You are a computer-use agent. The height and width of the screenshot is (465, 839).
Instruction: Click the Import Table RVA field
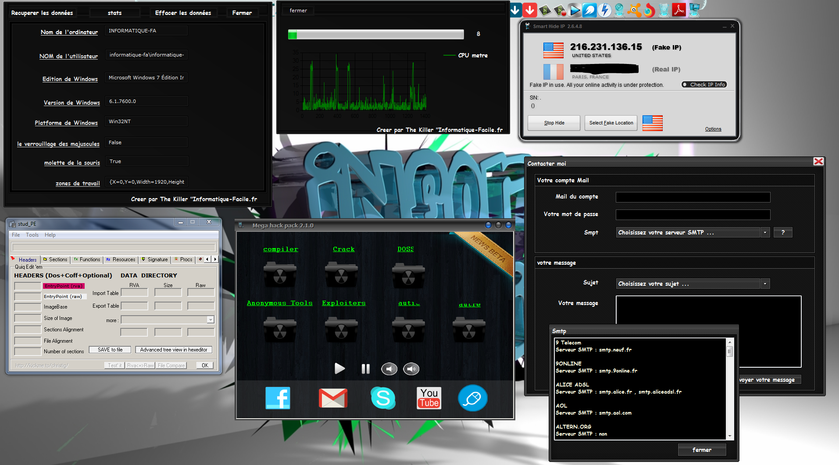134,293
